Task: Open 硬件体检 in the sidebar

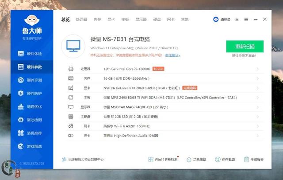Action: (30, 54)
